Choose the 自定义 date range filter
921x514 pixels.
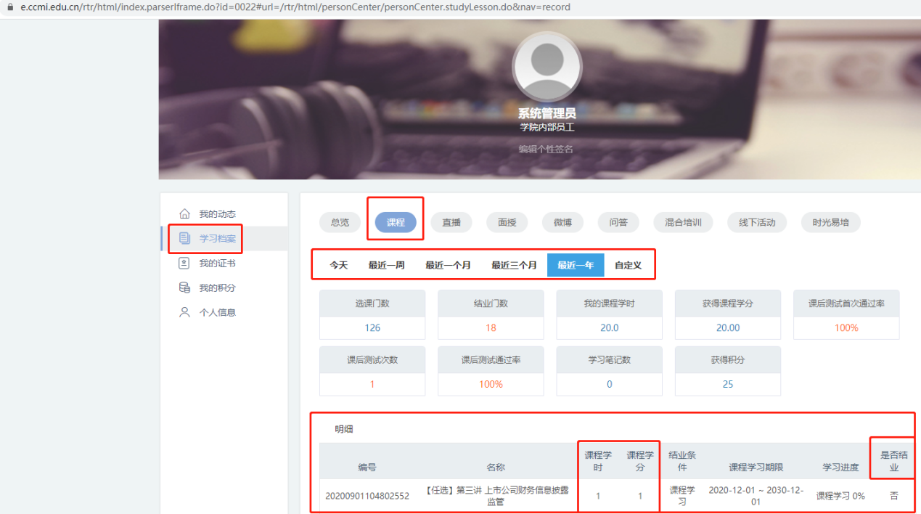click(628, 265)
